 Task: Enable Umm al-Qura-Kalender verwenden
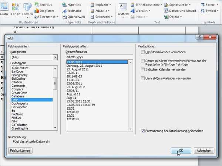click(x=143, y=78)
